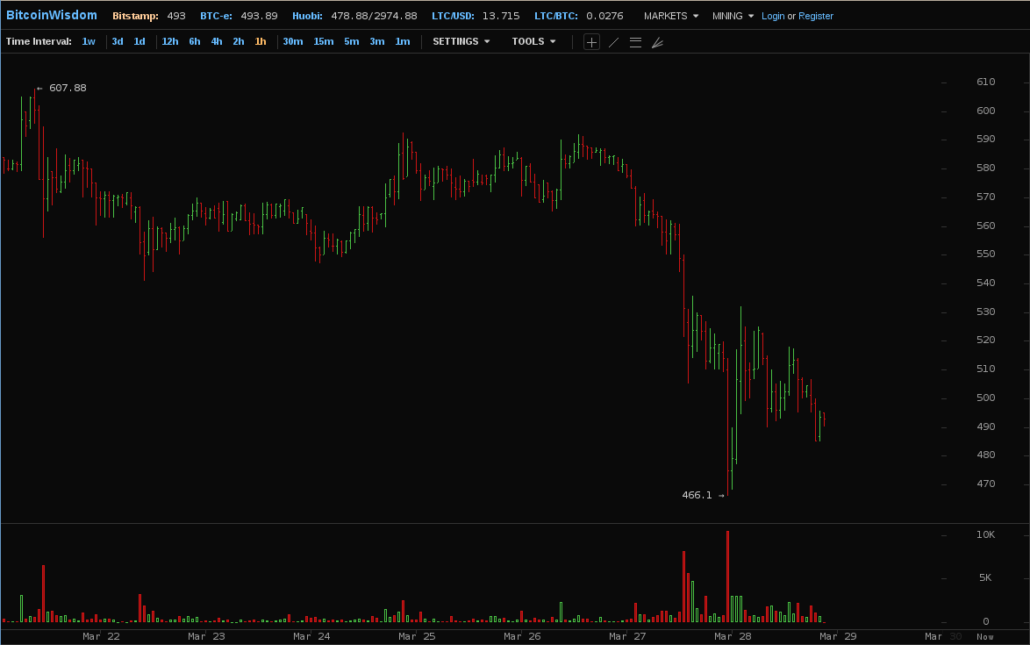Open the MINING dropdown menu
The width and height of the screenshot is (1030, 645).
point(733,16)
